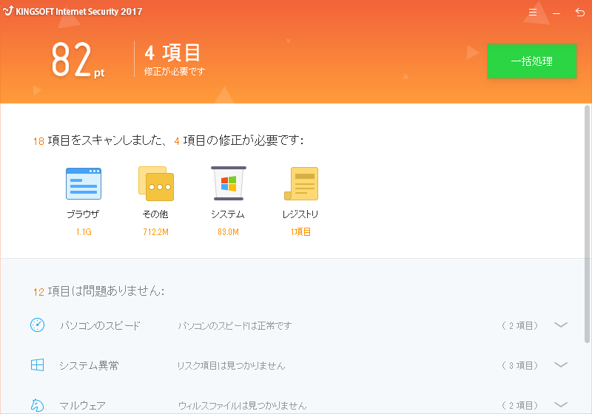The height and width of the screenshot is (414, 592).
Task: Expand the システム異常 row chevron
Action: (561, 364)
